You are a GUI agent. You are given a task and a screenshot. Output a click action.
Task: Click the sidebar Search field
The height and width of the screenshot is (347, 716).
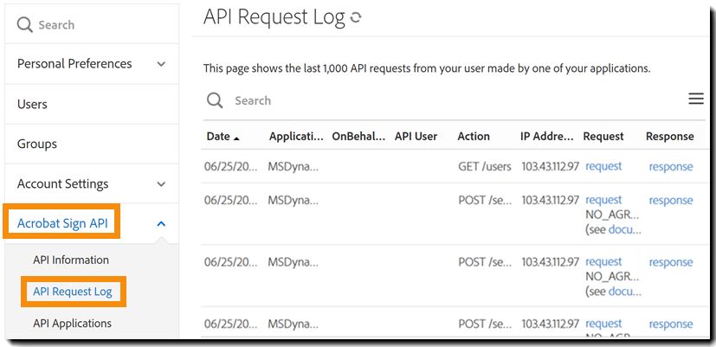(92, 24)
